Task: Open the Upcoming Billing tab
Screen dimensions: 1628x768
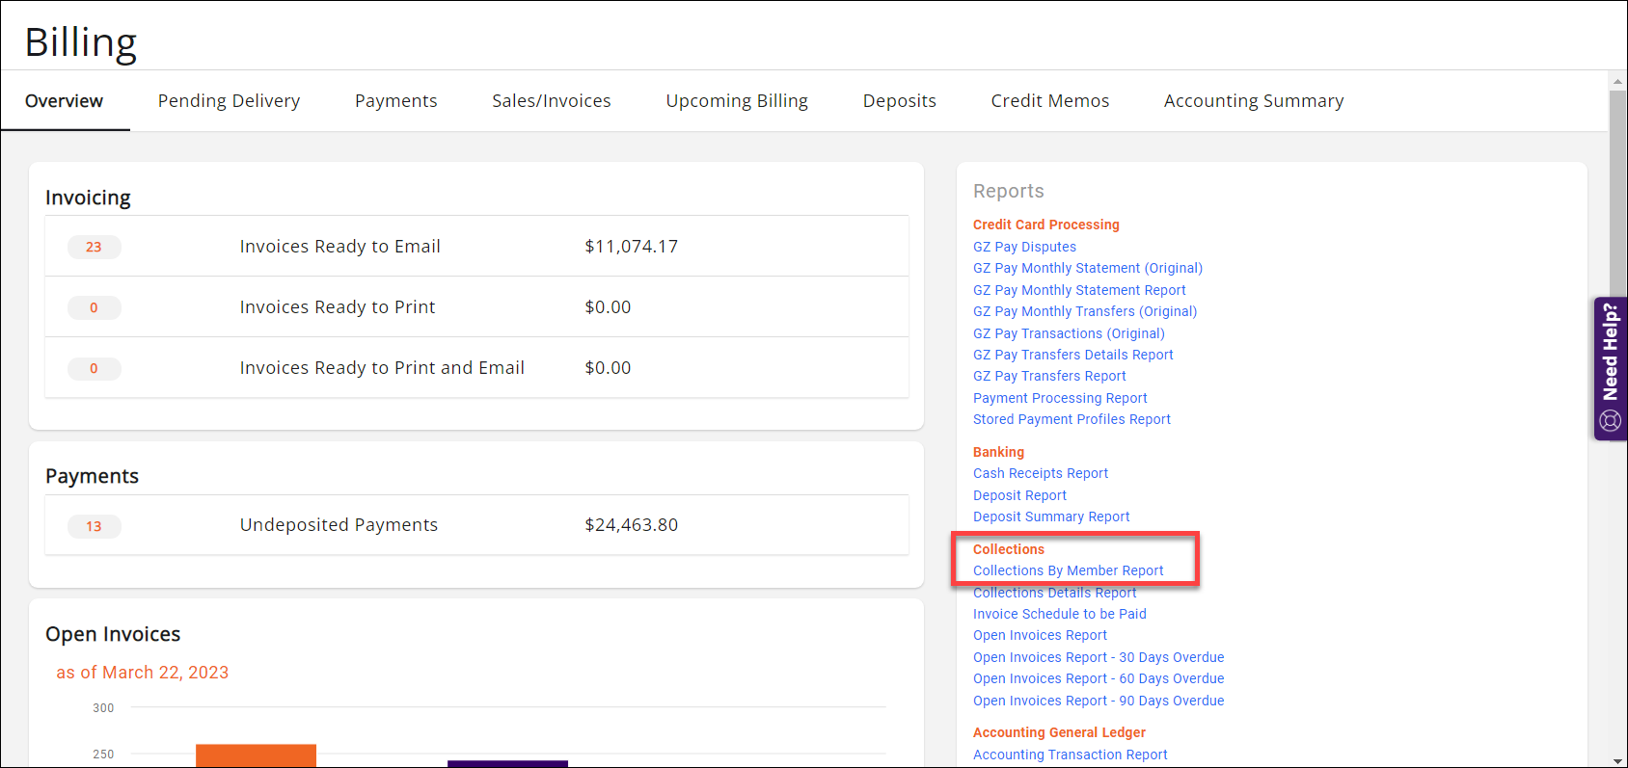Action: pyautogui.click(x=736, y=101)
